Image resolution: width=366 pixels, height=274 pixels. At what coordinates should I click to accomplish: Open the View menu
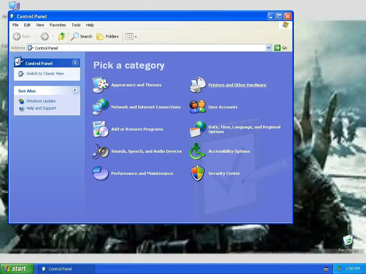pyautogui.click(x=40, y=25)
